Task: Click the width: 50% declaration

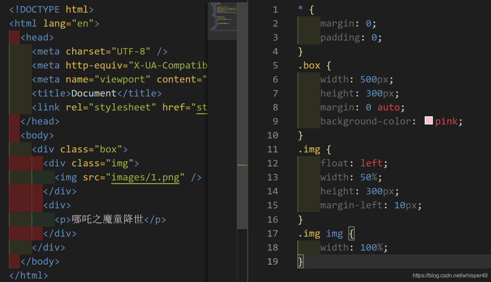Action: coord(351,177)
